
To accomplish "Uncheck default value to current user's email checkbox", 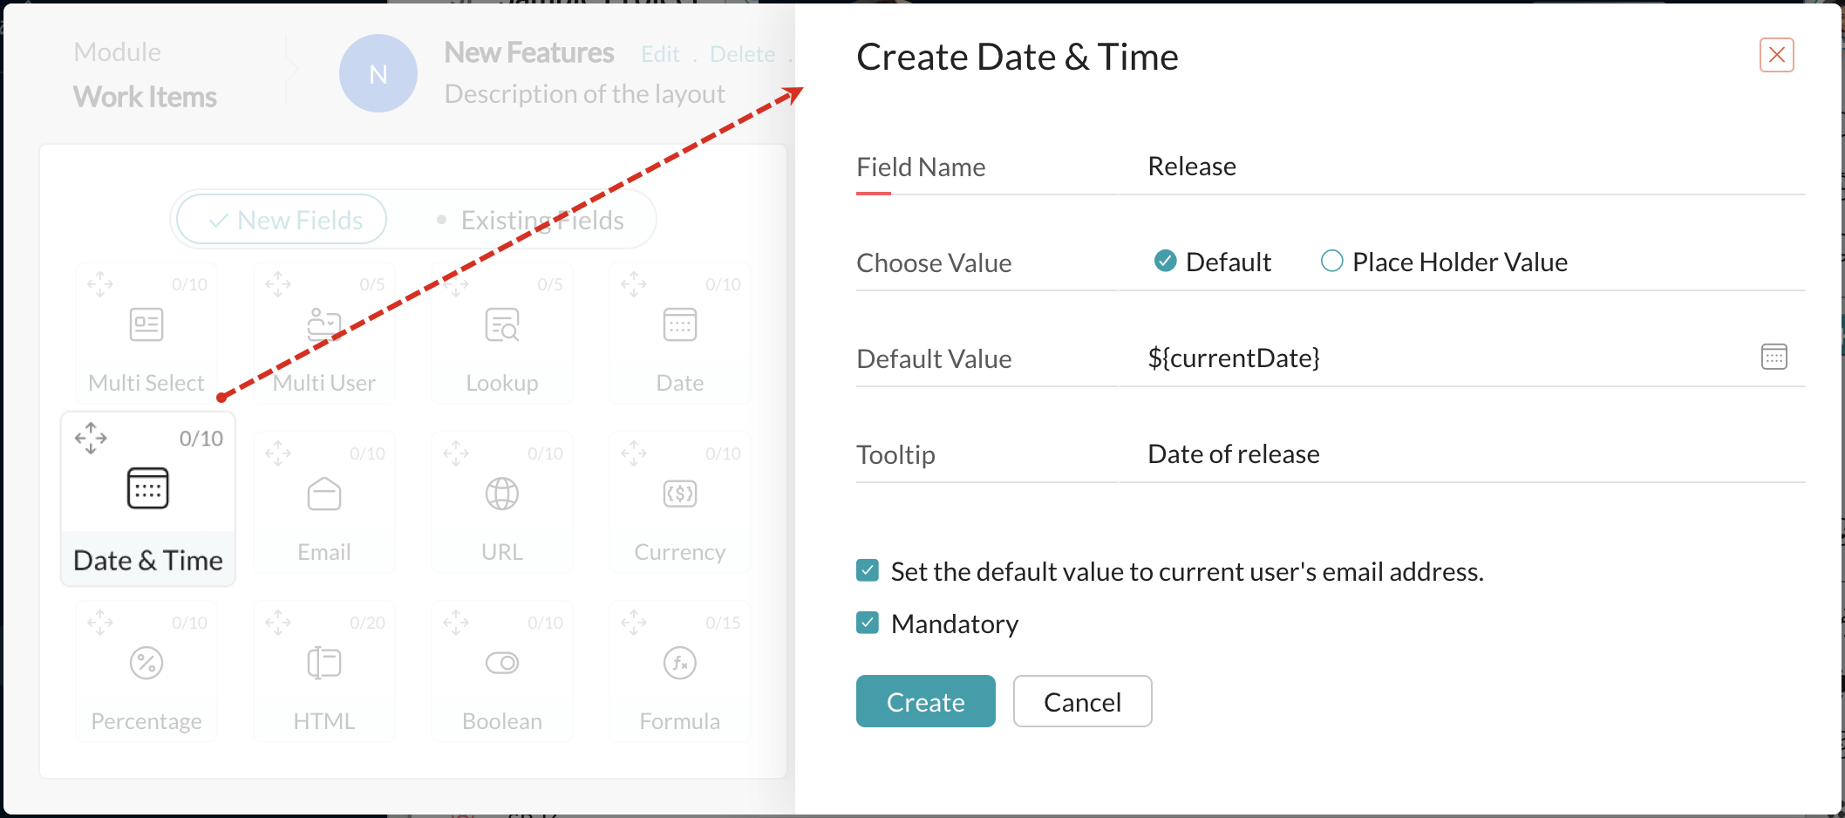I will 868,570.
